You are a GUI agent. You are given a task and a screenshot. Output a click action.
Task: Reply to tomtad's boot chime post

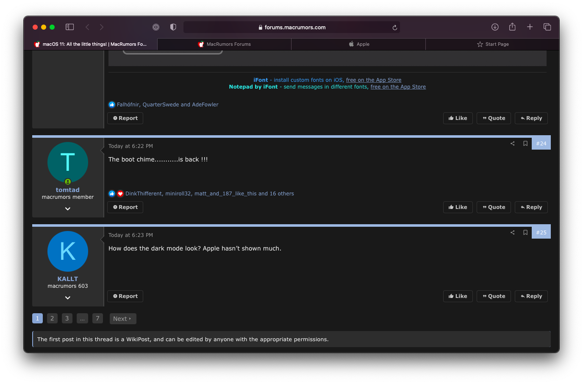[x=531, y=207]
